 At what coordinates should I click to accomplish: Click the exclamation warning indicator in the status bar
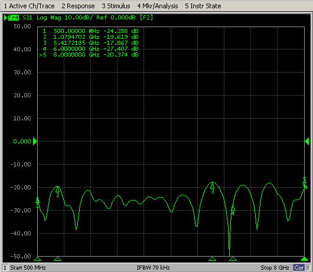click(x=308, y=268)
